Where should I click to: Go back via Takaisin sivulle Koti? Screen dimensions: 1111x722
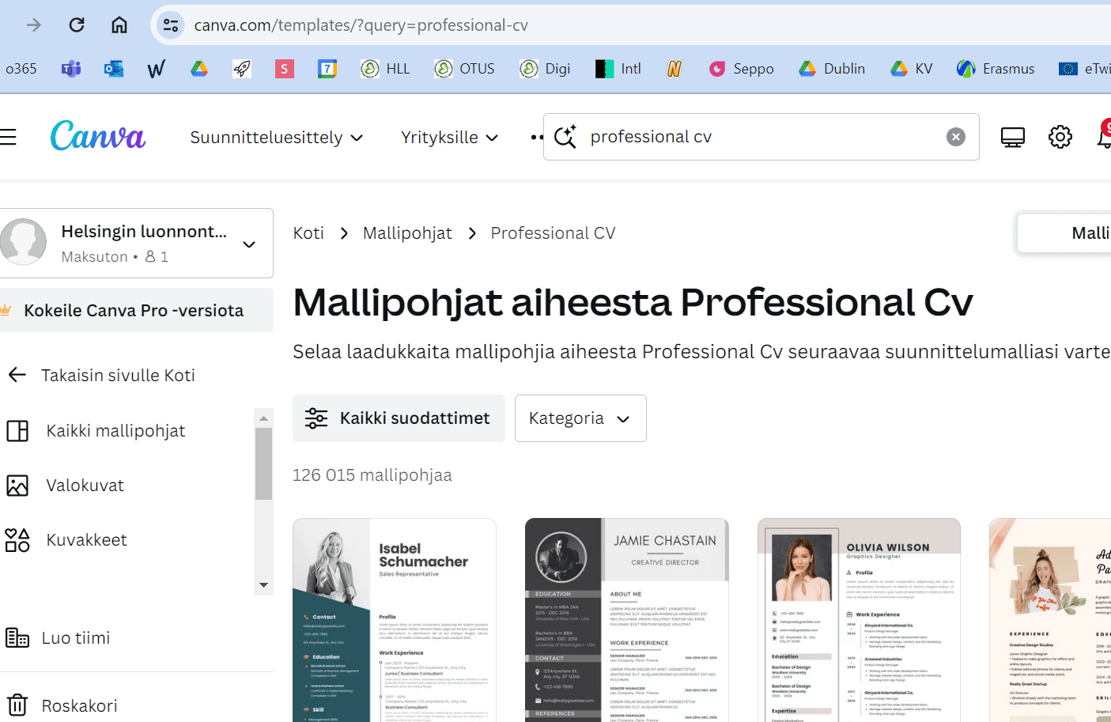click(x=101, y=375)
